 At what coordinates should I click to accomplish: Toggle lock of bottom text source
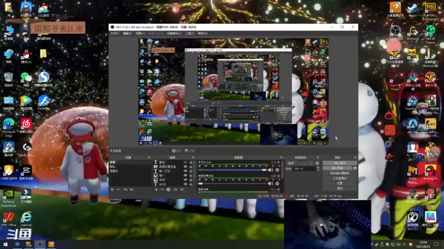tap(191, 184)
